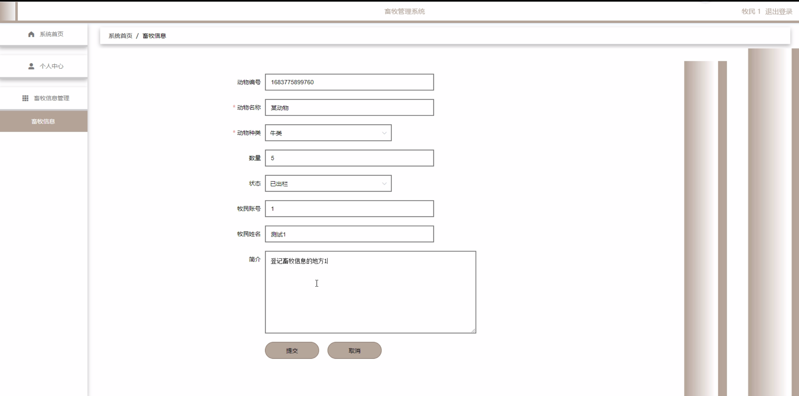799x396 pixels.
Task: Click the 简介 textarea resize handle
Action: coord(473,330)
